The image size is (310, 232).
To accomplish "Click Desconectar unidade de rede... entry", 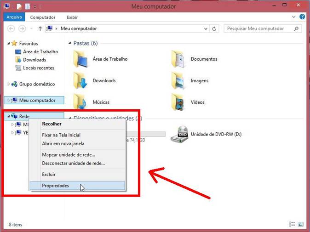I will [73, 163].
